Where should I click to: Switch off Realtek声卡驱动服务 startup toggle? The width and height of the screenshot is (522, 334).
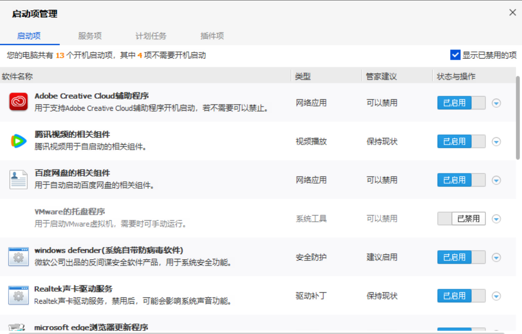[461, 296]
